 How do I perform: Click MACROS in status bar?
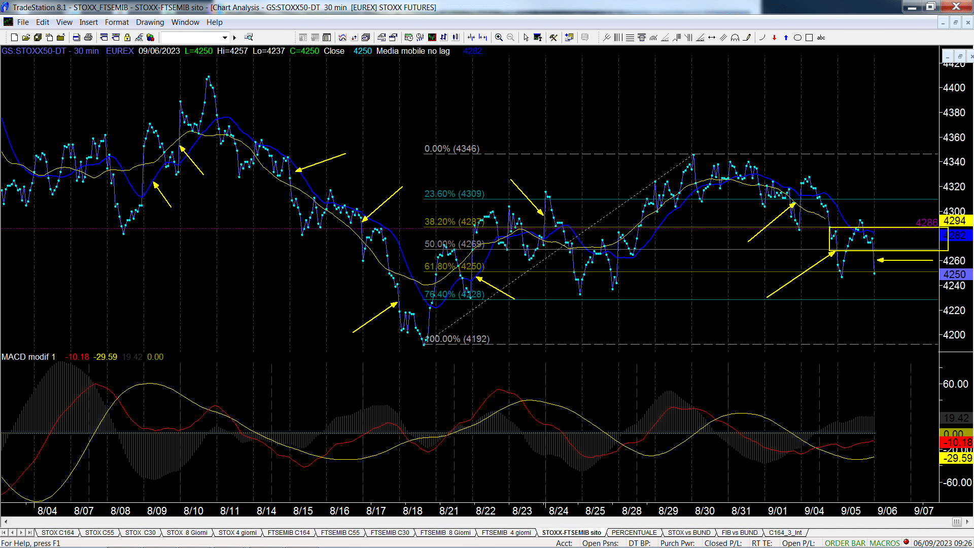pos(885,543)
